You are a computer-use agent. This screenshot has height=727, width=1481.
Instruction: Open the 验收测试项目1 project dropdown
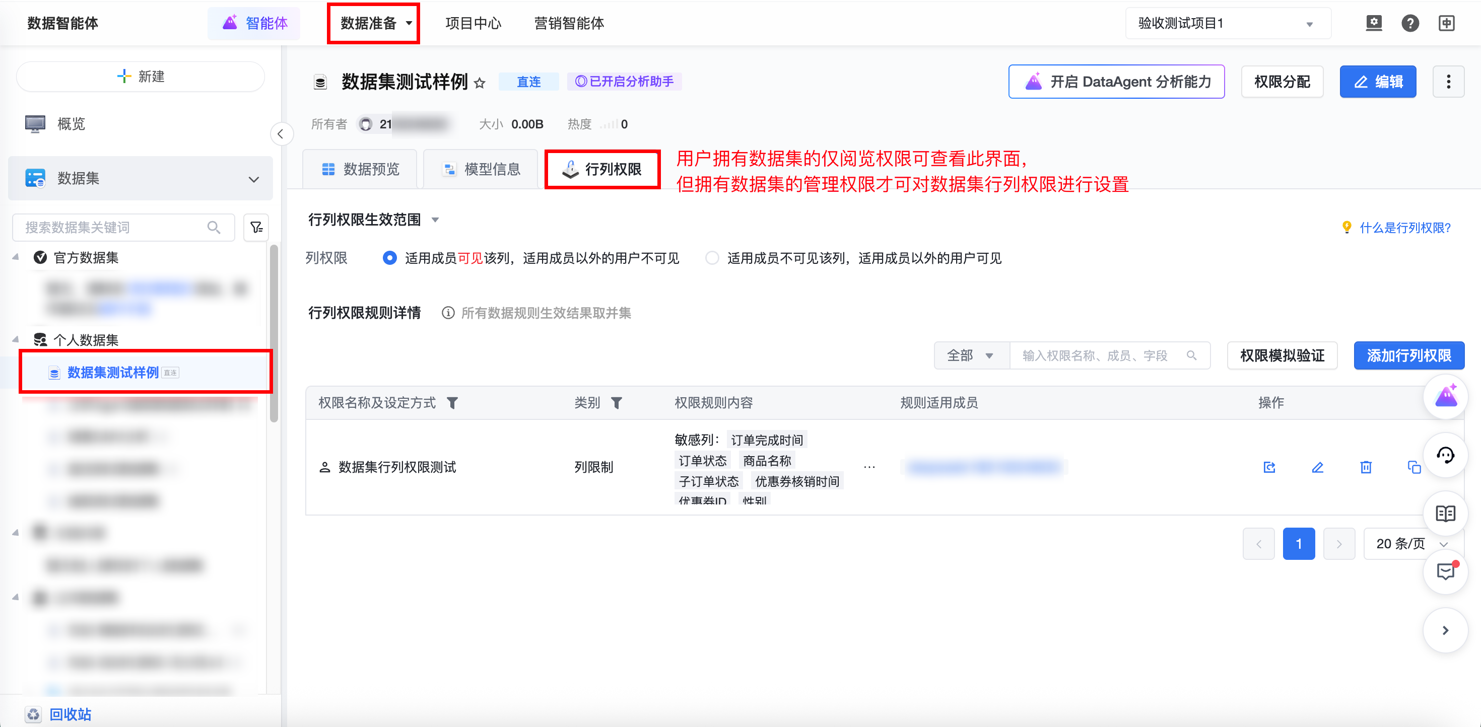[x=1228, y=24]
